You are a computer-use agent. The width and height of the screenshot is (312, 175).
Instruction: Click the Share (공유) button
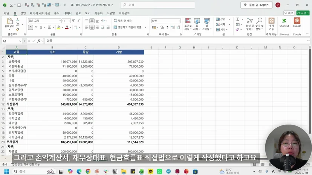click(303, 13)
